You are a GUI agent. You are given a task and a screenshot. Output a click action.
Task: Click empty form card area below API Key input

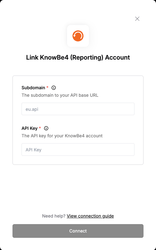(x=78, y=160)
